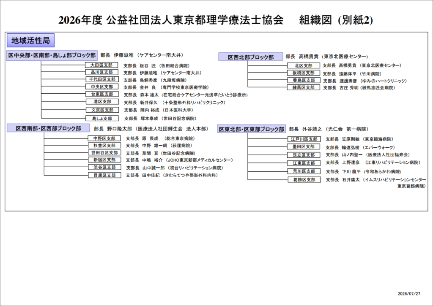Click 支部長 板谷 匠 (牧田総合病院)
This screenshot has height=306, width=433.
point(156,65)
